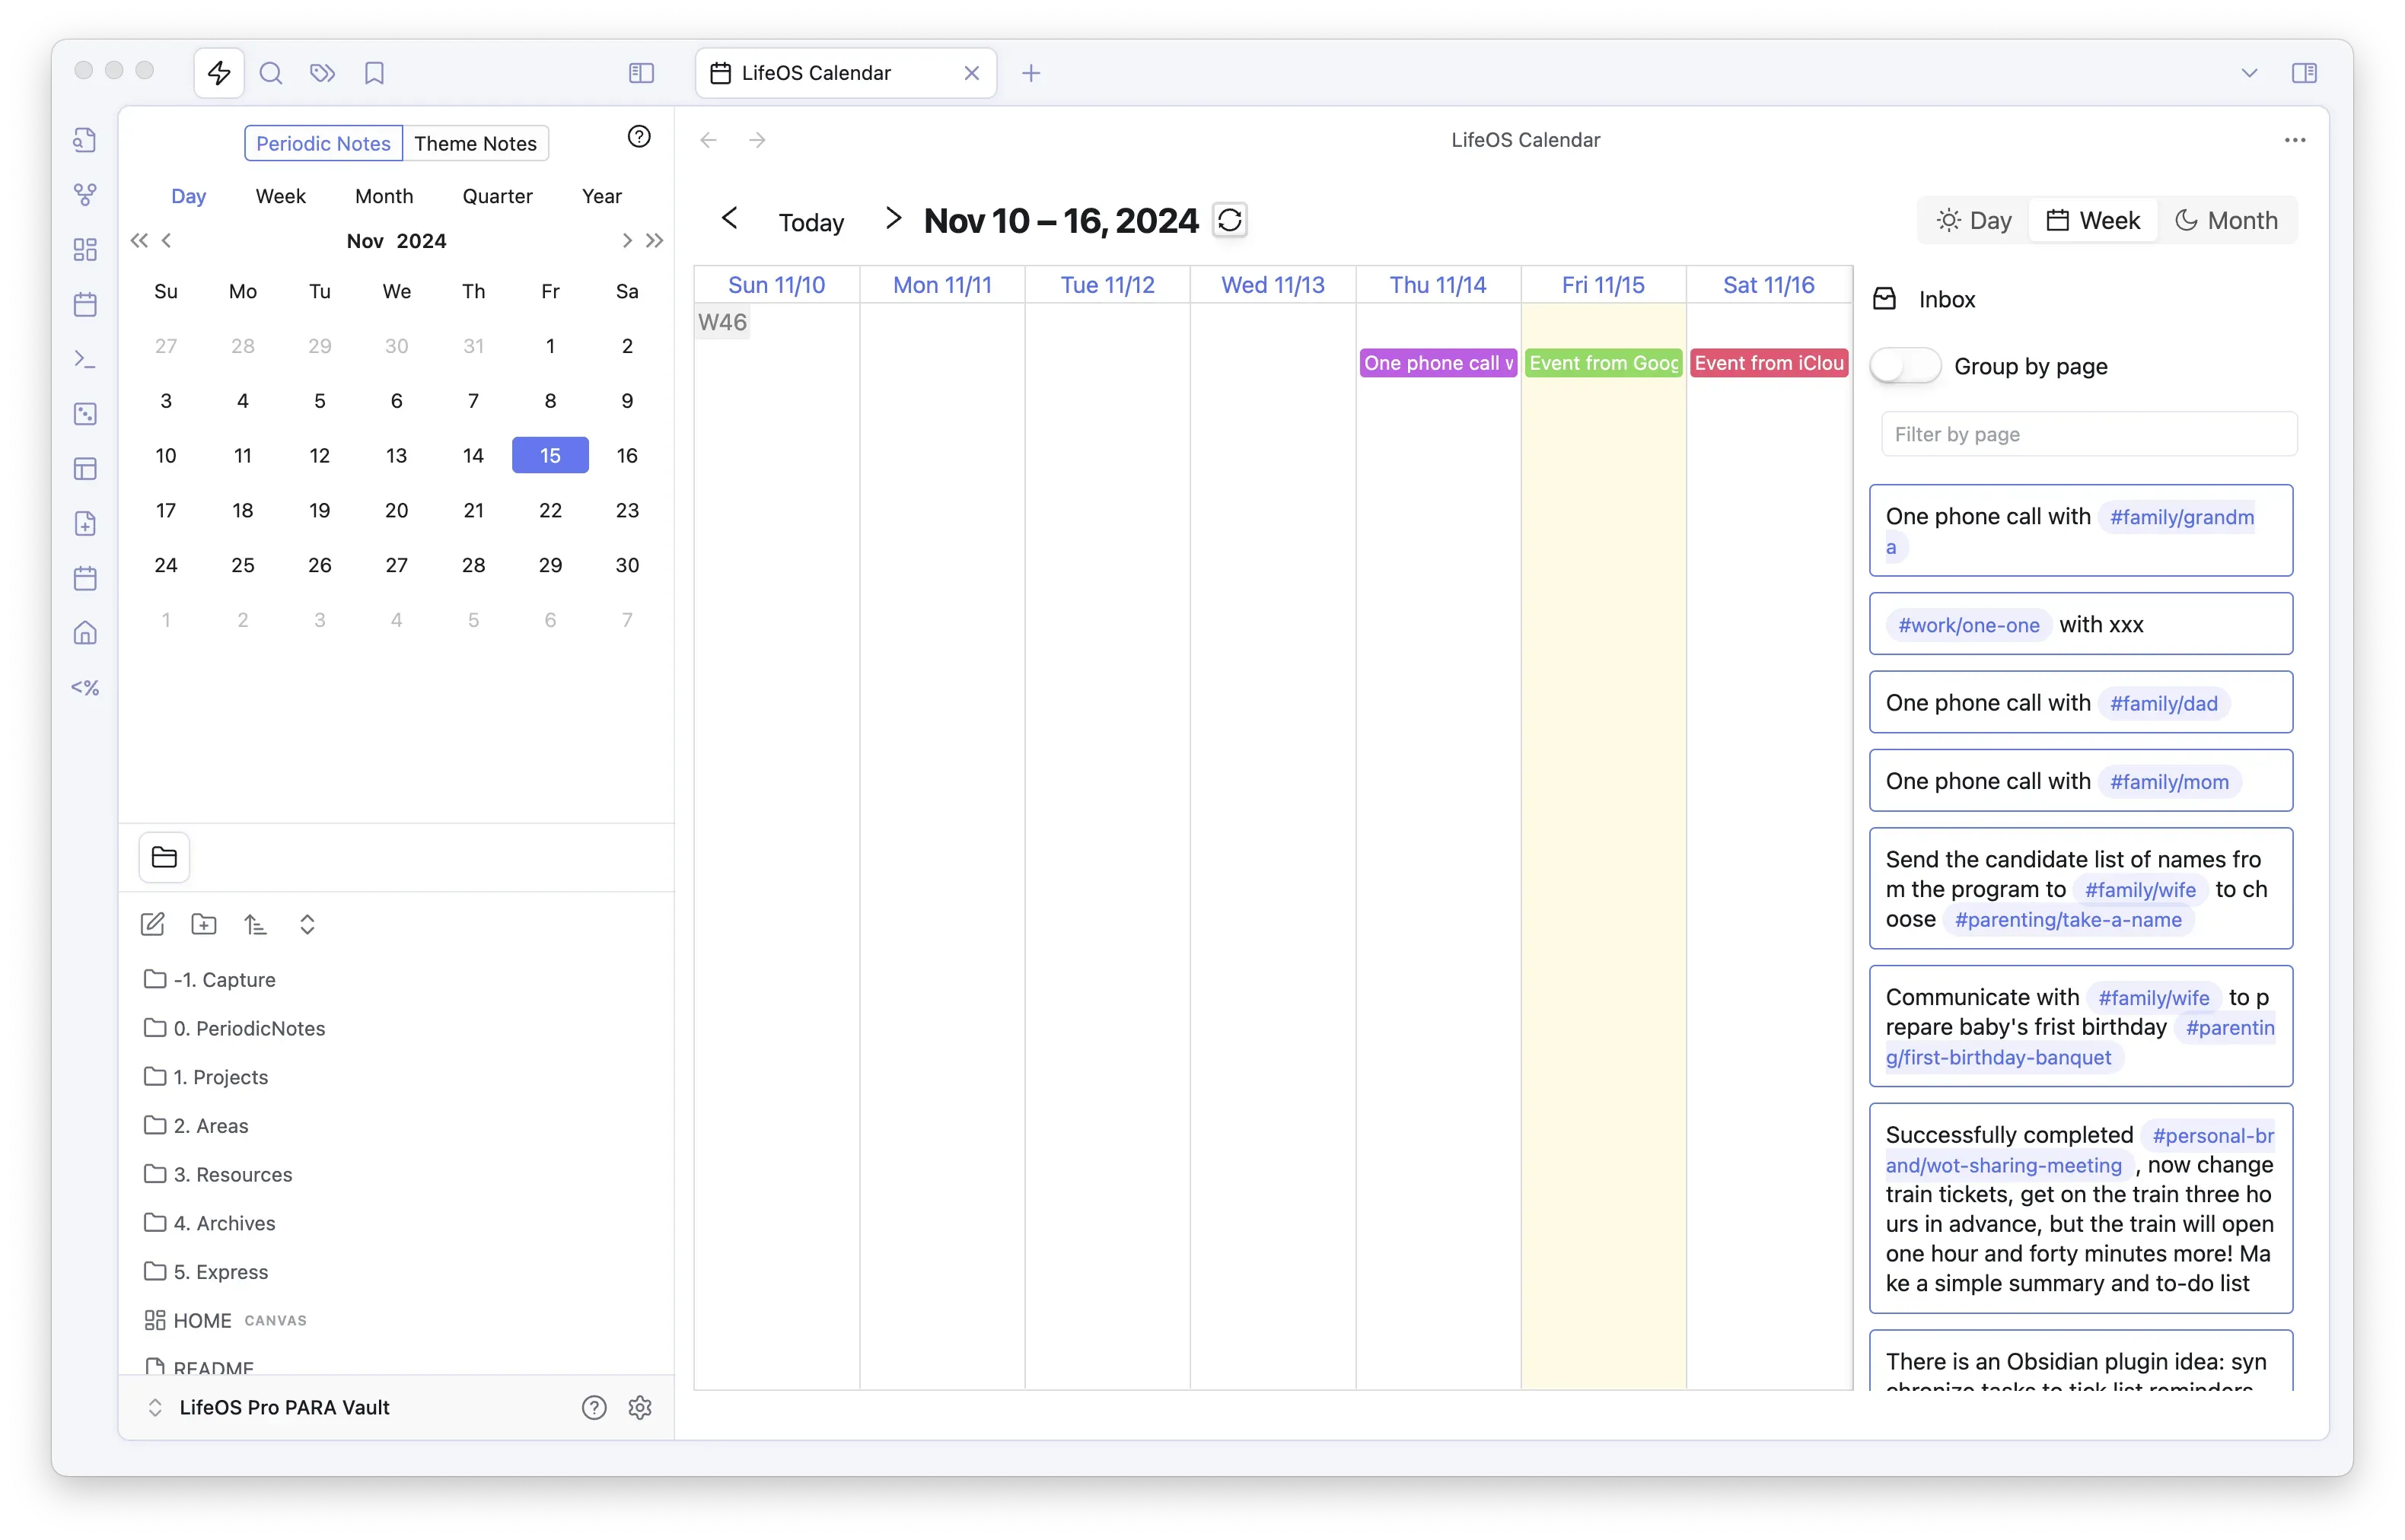Expand the 1. Projects folder
The image size is (2405, 1540).
click(x=220, y=1077)
